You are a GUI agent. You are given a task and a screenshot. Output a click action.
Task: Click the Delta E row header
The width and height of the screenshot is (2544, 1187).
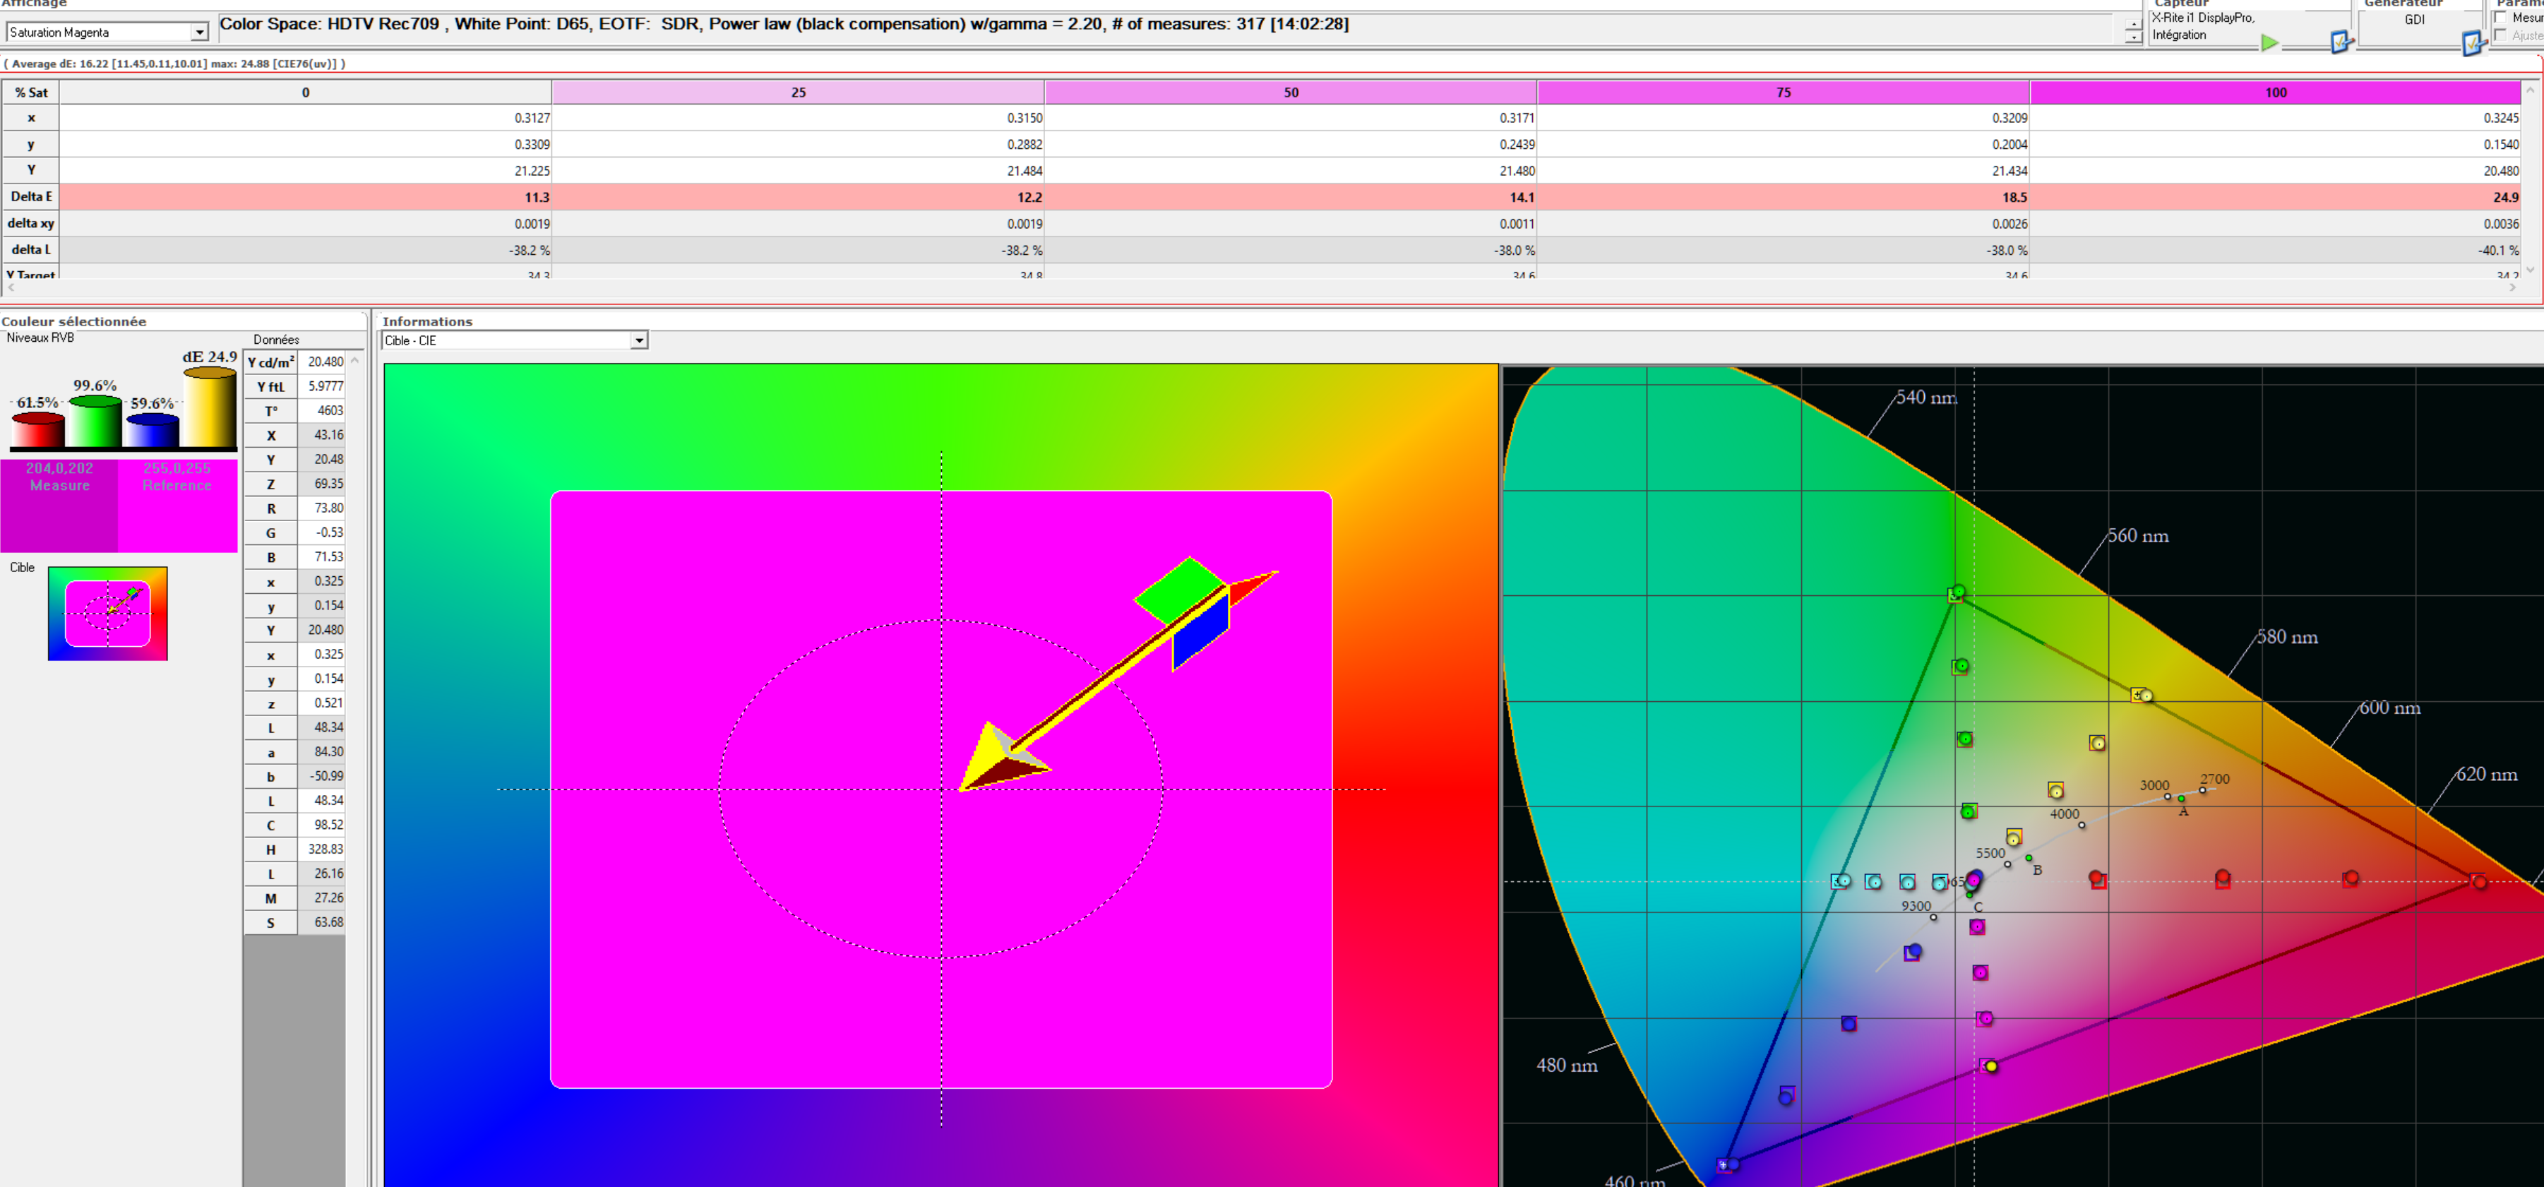coord(30,196)
